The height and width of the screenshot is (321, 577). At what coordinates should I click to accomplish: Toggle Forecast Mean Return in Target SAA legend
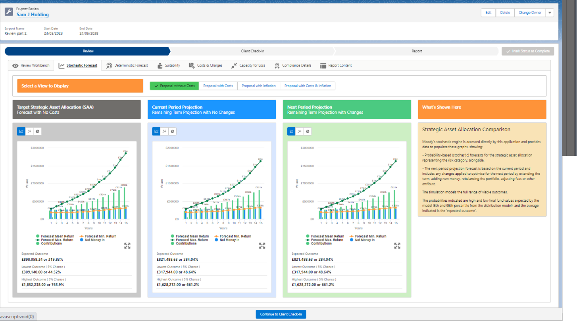click(x=55, y=236)
